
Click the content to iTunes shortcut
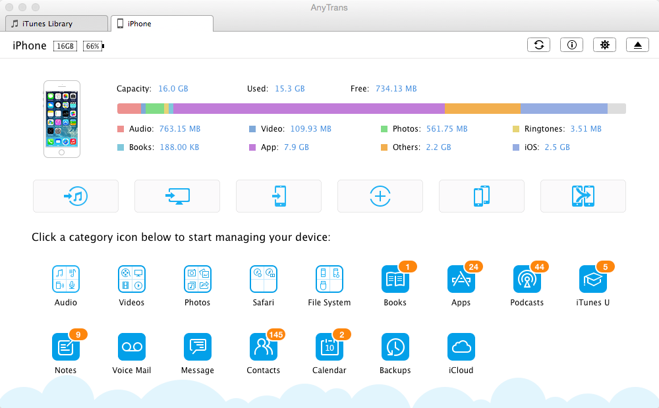(x=76, y=196)
